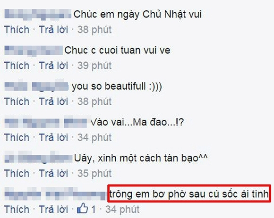Reply to the 'you so beautifull' comment
This screenshot has height=218, width=274.
coord(53,101)
